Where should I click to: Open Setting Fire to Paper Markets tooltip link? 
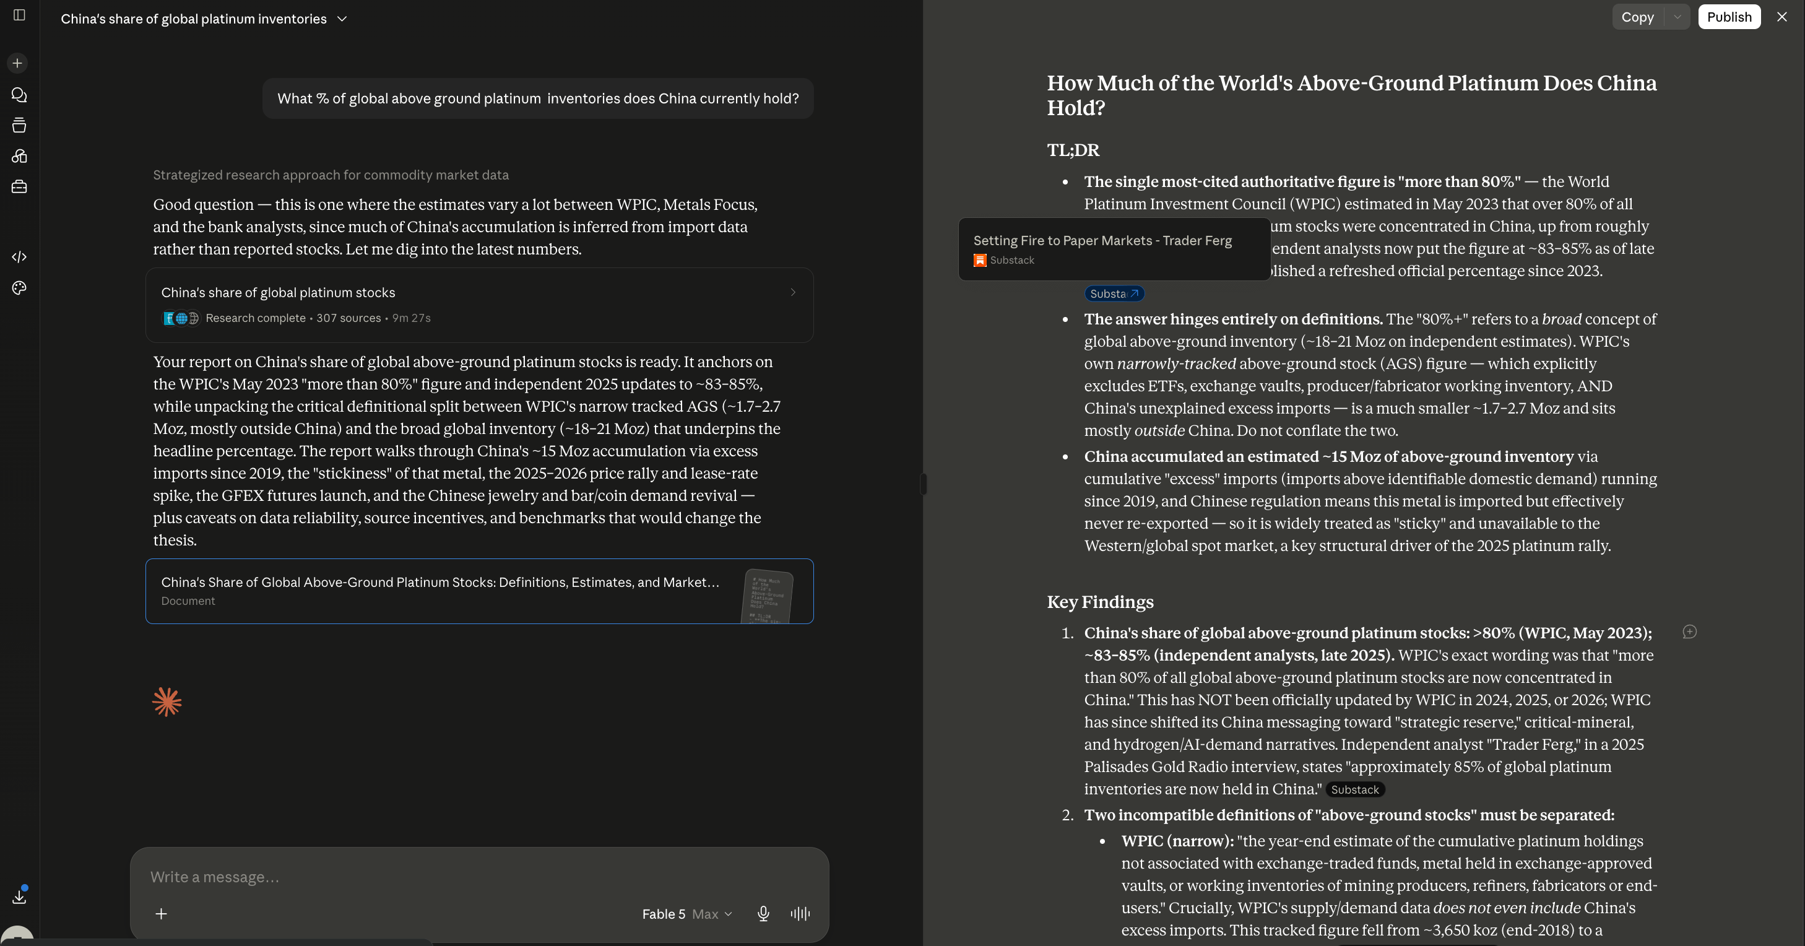pyautogui.click(x=1114, y=250)
